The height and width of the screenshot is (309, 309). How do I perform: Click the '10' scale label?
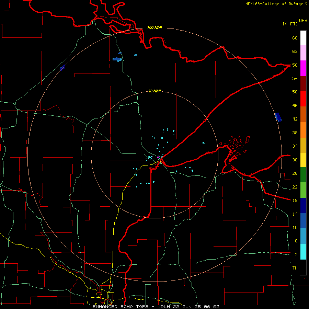(295, 227)
